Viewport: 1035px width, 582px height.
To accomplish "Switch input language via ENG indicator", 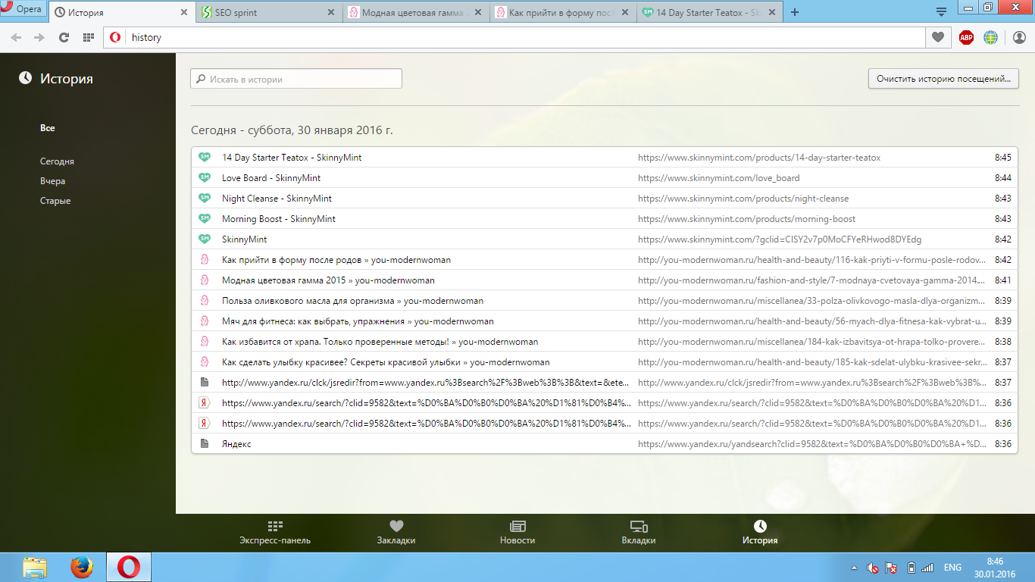I will (952, 567).
